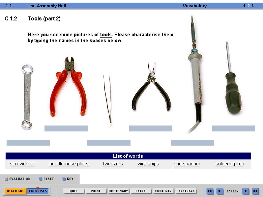Click answer field under the soldering iron
The height and width of the screenshot is (197, 263).
click(x=192, y=143)
